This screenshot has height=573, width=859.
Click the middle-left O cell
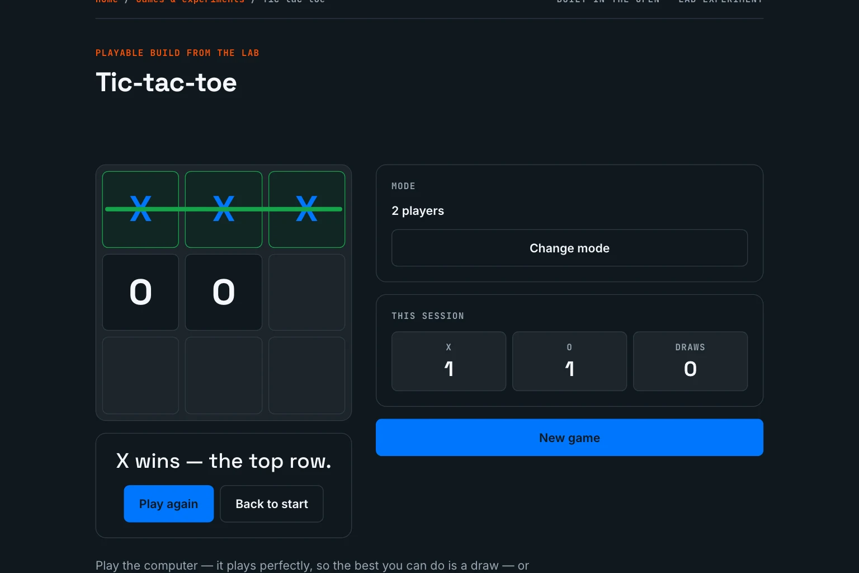click(x=140, y=292)
